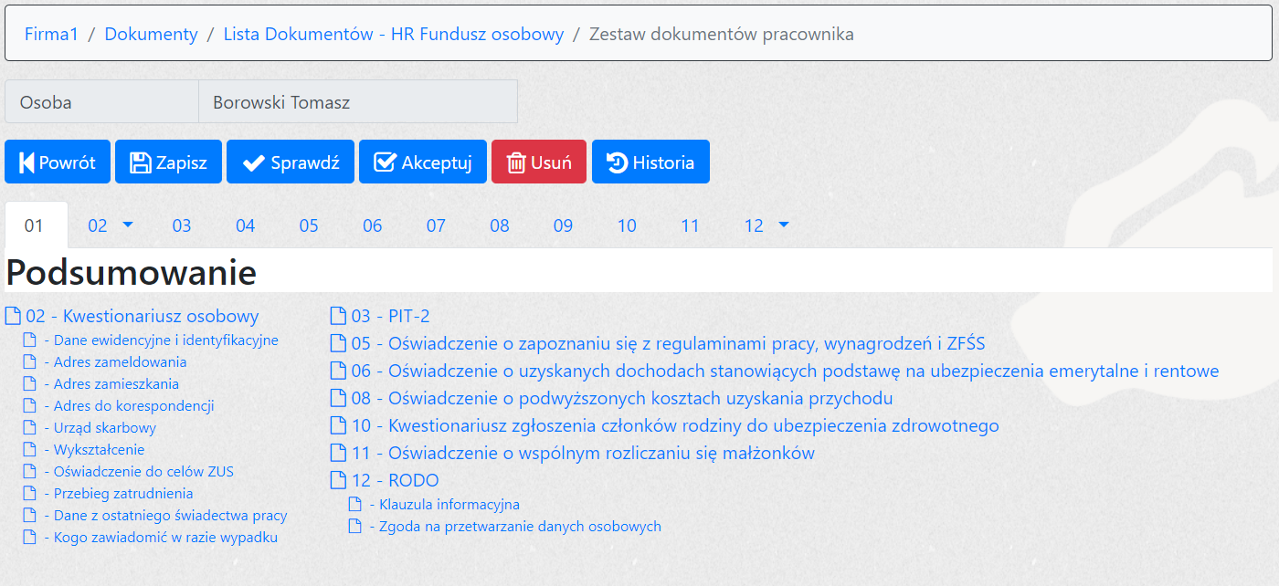Screen dimensions: 1279x586
Task: Go to Dokumenty in the breadcrumb
Action: pos(151,35)
